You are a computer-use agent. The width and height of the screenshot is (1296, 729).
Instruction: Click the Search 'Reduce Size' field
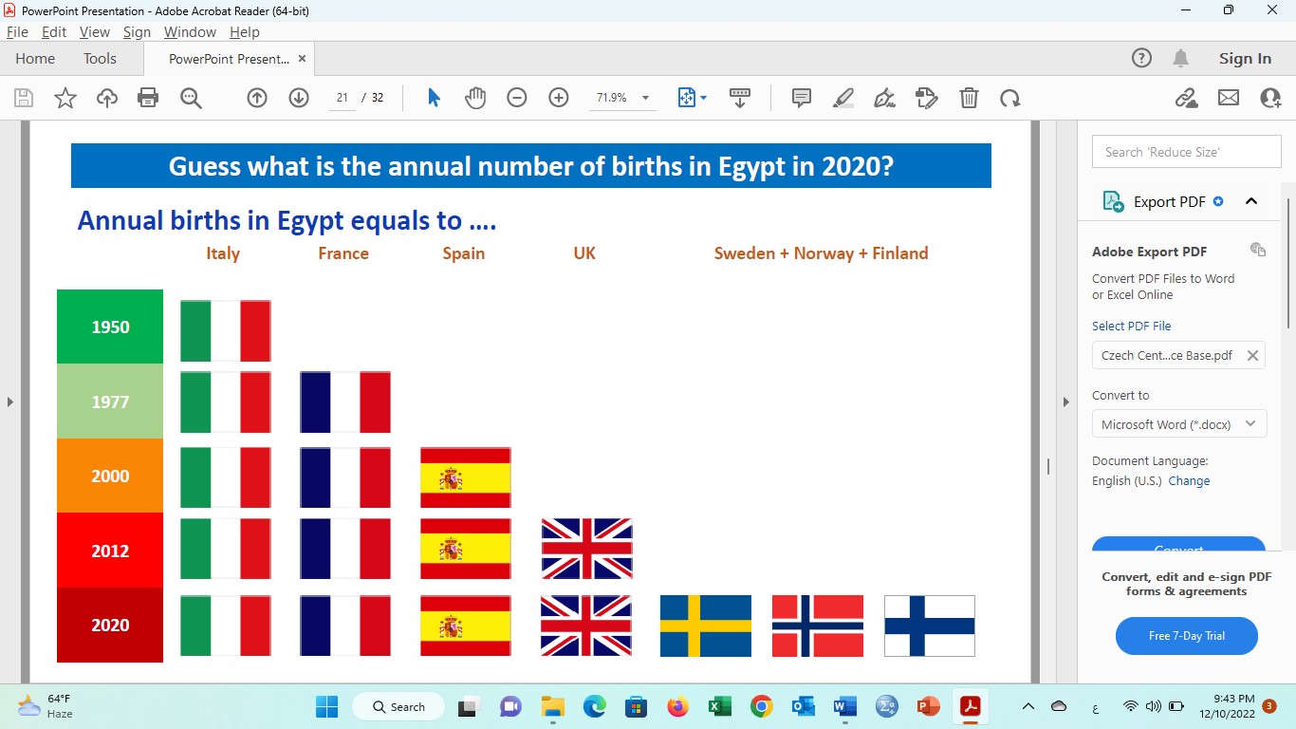pos(1186,152)
